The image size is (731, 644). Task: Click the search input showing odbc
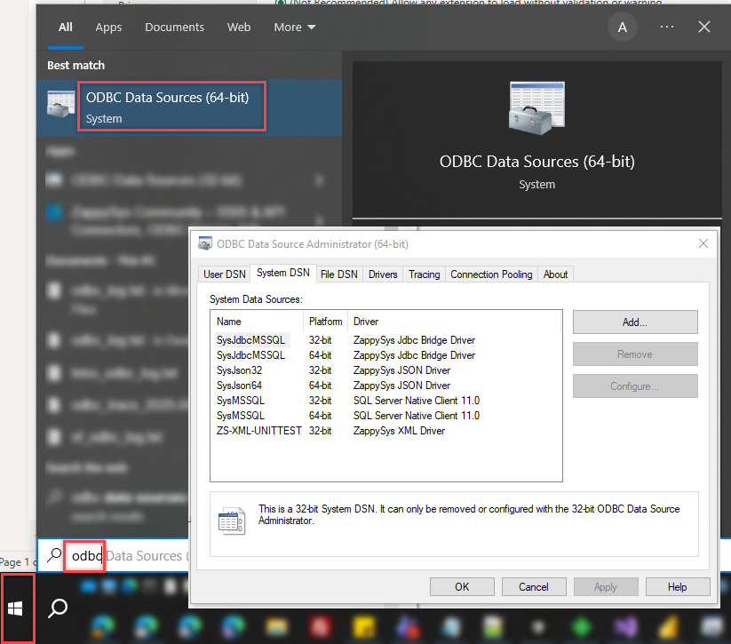(x=84, y=555)
